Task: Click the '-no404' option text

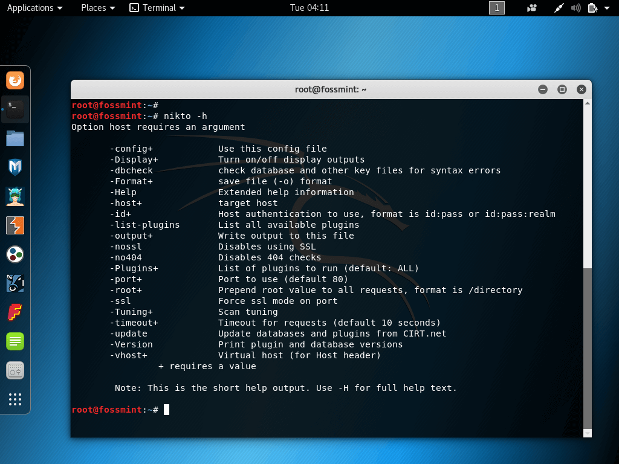Action: [126, 257]
